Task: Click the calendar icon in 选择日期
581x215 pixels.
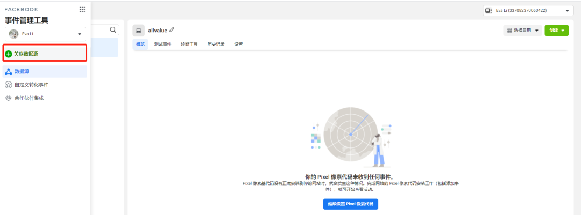Action: point(509,31)
